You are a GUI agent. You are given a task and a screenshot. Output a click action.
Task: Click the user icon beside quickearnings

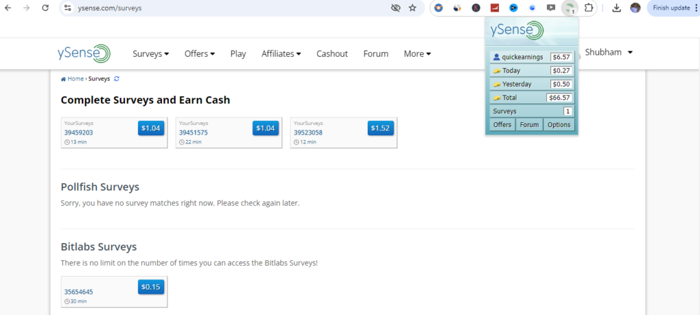496,57
